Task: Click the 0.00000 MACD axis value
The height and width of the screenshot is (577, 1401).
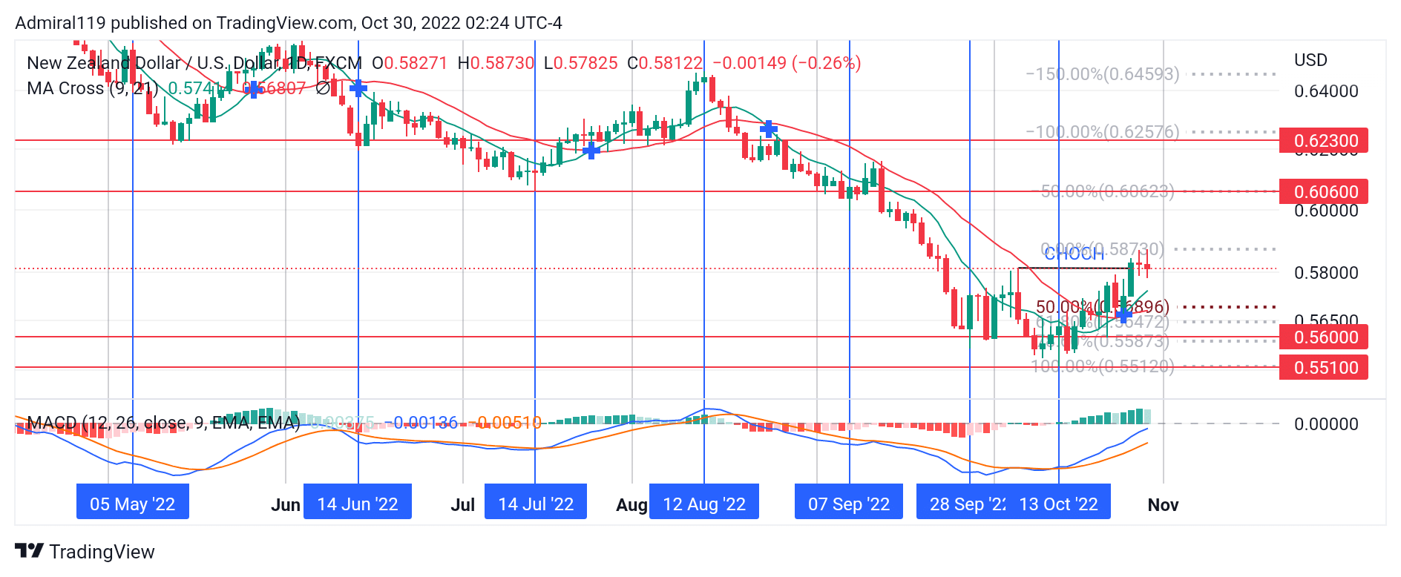Action: coord(1326,424)
